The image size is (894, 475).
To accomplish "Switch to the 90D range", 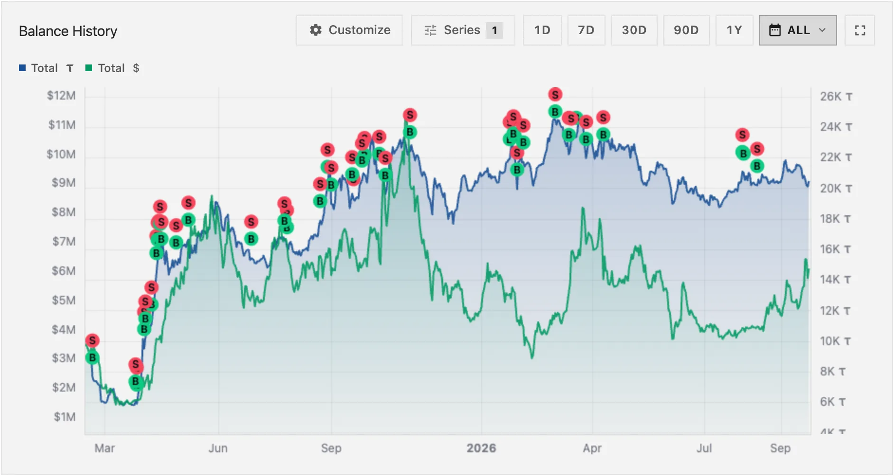I will (686, 30).
